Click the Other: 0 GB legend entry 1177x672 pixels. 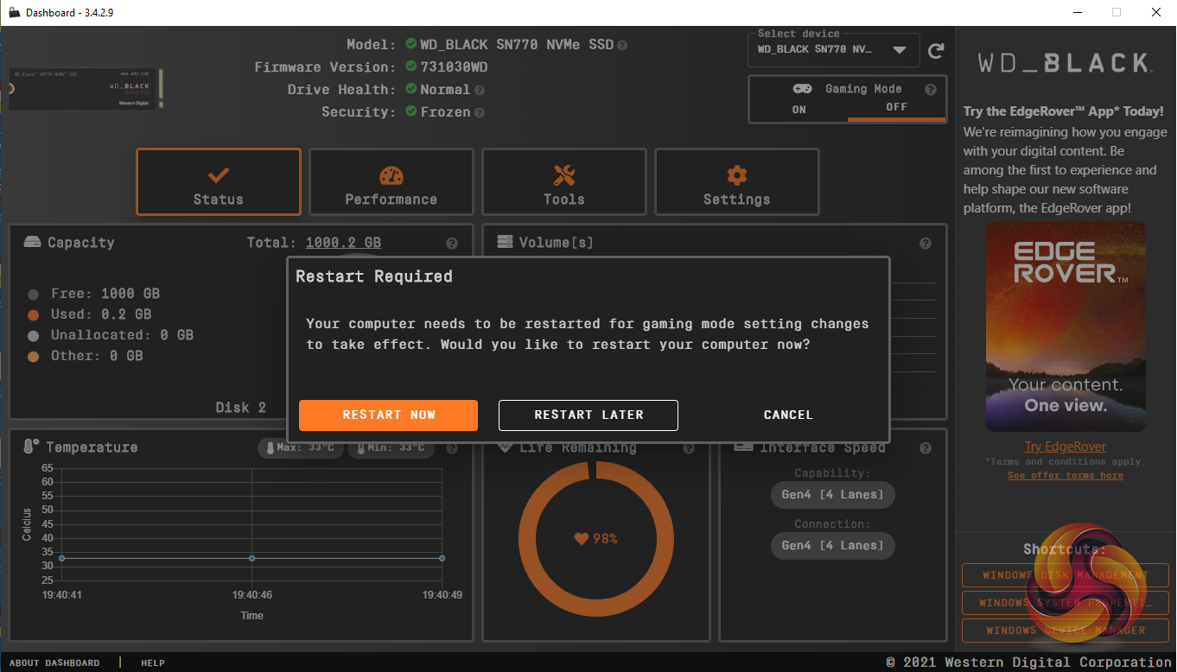86,356
